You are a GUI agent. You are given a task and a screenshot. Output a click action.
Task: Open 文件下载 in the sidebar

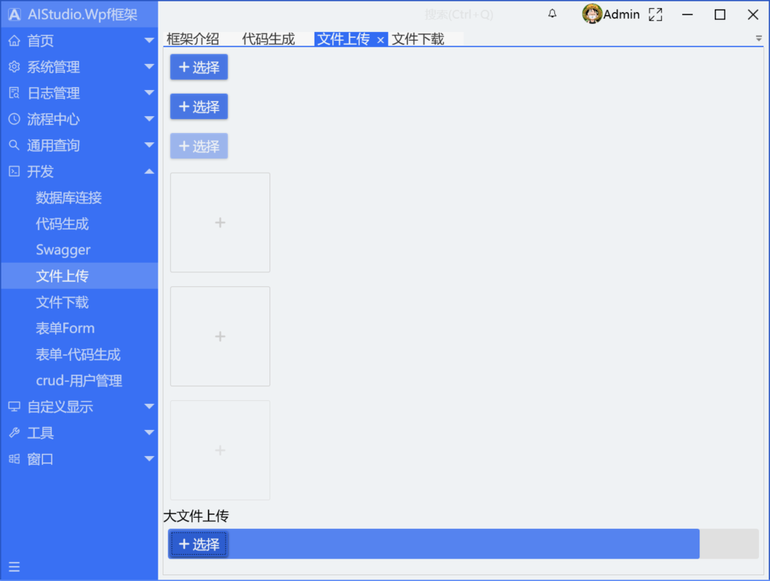pyautogui.click(x=62, y=302)
